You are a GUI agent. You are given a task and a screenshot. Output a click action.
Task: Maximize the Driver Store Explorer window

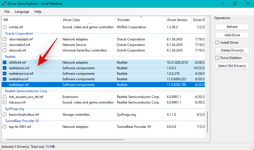coord(235,4)
